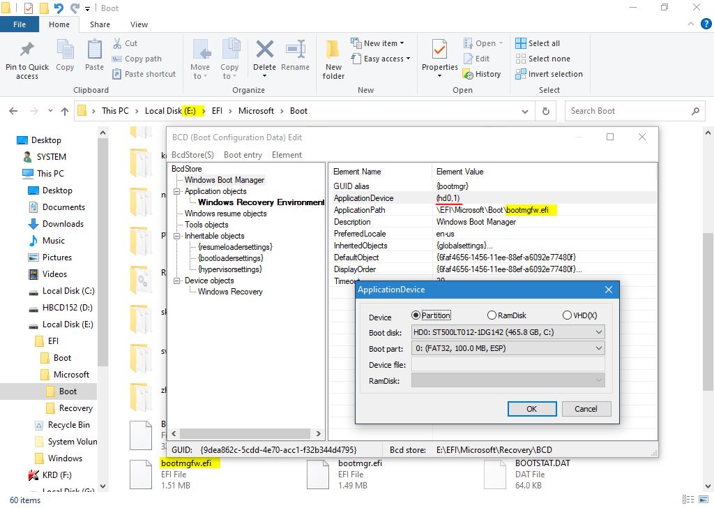Click OK in ApplicationDevice dialog

[531, 409]
